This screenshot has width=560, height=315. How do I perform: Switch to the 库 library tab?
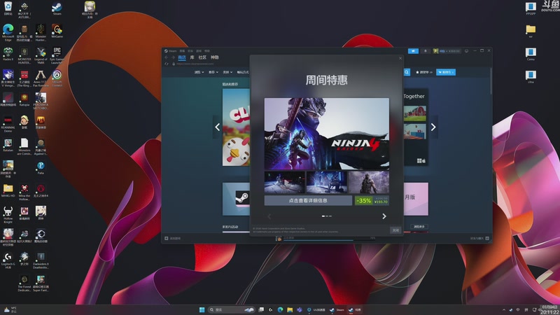pos(192,57)
